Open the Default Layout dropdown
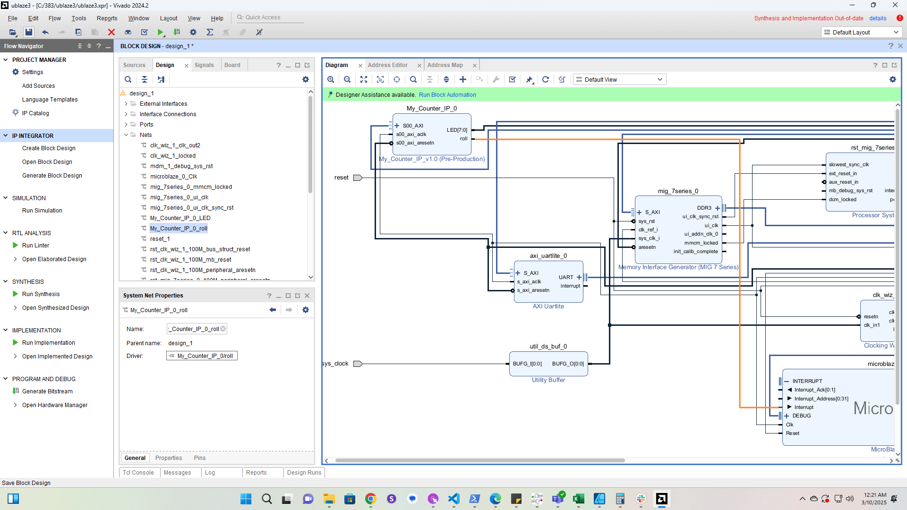This screenshot has height=510, width=907. point(861,32)
